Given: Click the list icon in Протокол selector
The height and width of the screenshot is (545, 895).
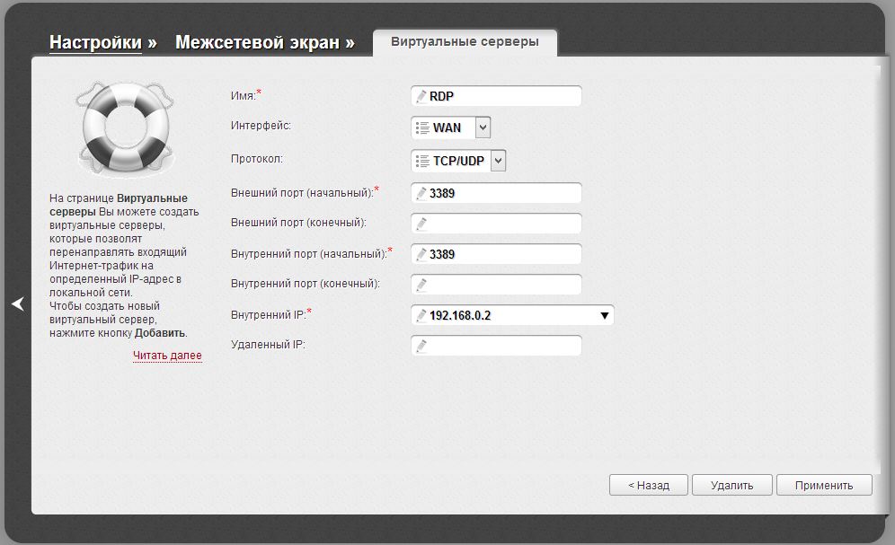Looking at the screenshot, I should [421, 162].
